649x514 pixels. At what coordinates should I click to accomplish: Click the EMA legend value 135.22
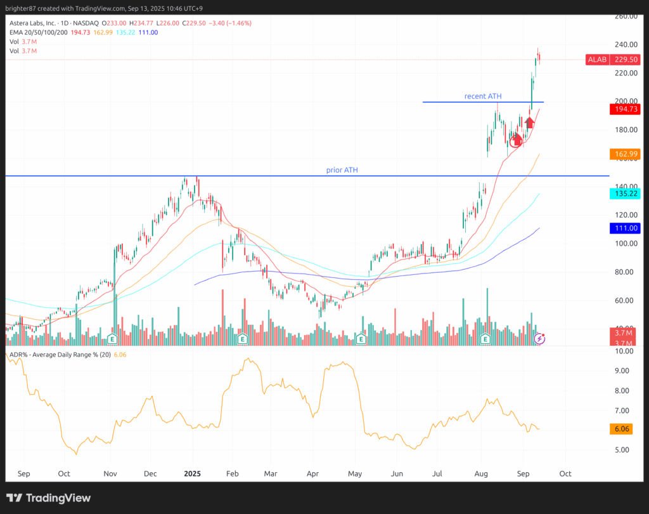pyautogui.click(x=125, y=32)
